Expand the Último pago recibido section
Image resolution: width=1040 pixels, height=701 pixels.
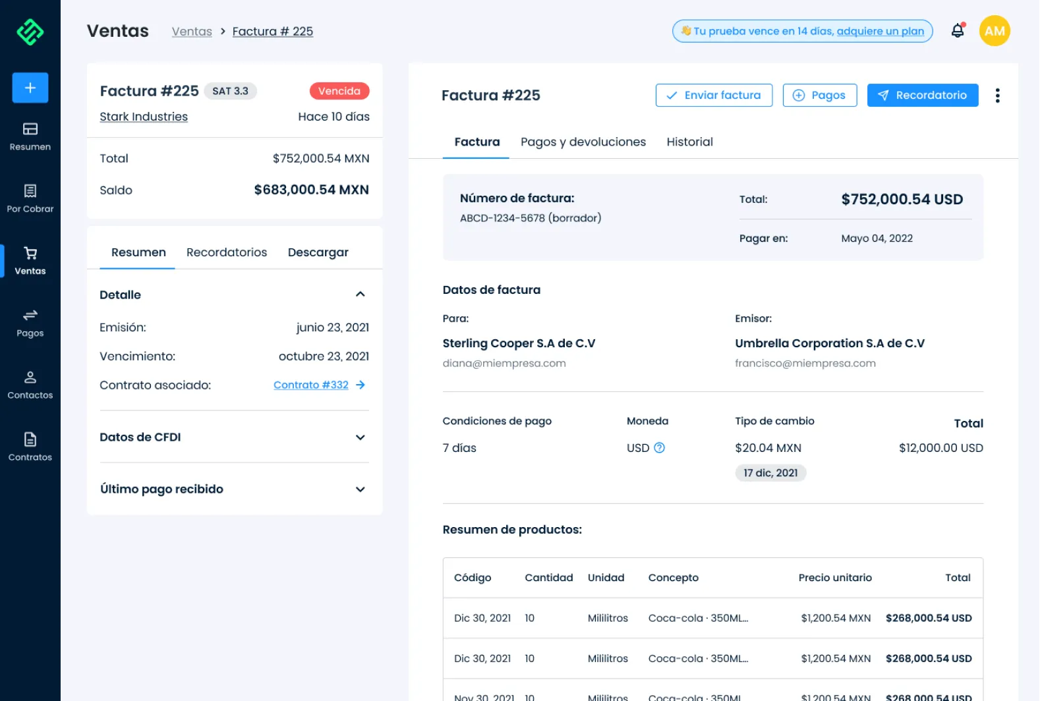coord(361,490)
